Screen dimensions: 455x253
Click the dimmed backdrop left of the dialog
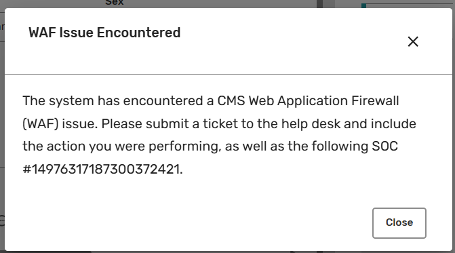tap(2, 130)
